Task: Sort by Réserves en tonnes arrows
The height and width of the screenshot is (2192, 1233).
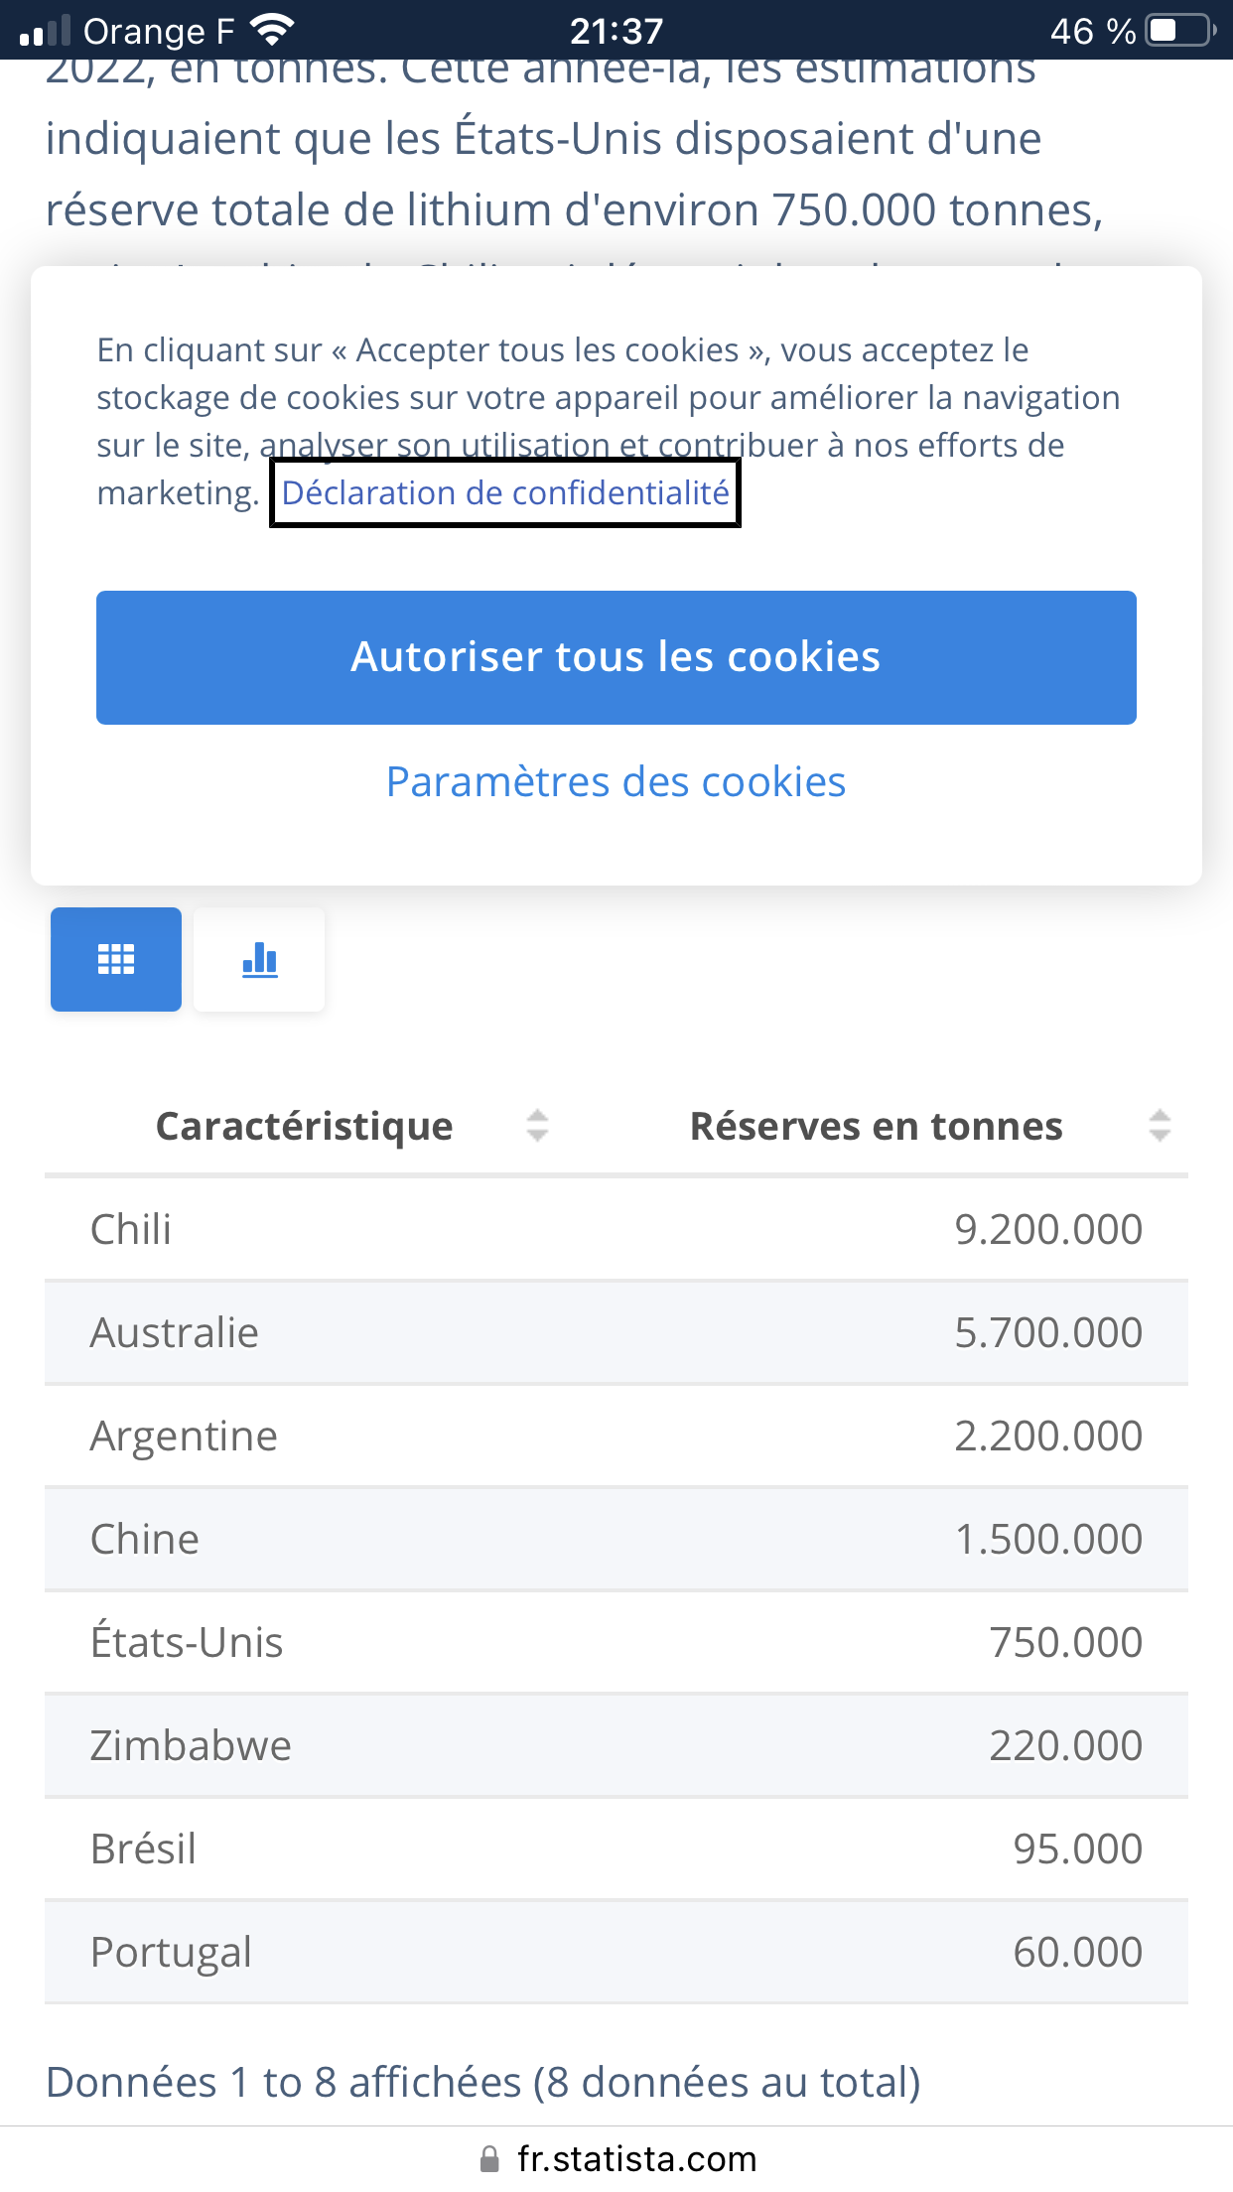Action: click(1160, 1126)
